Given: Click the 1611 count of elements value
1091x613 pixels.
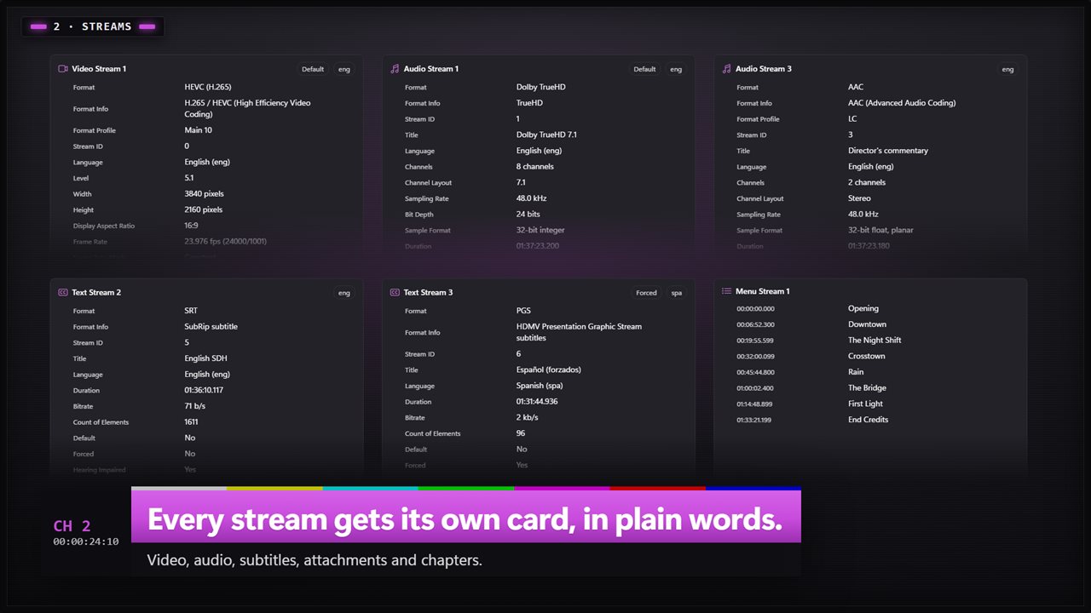Looking at the screenshot, I should pos(191,422).
